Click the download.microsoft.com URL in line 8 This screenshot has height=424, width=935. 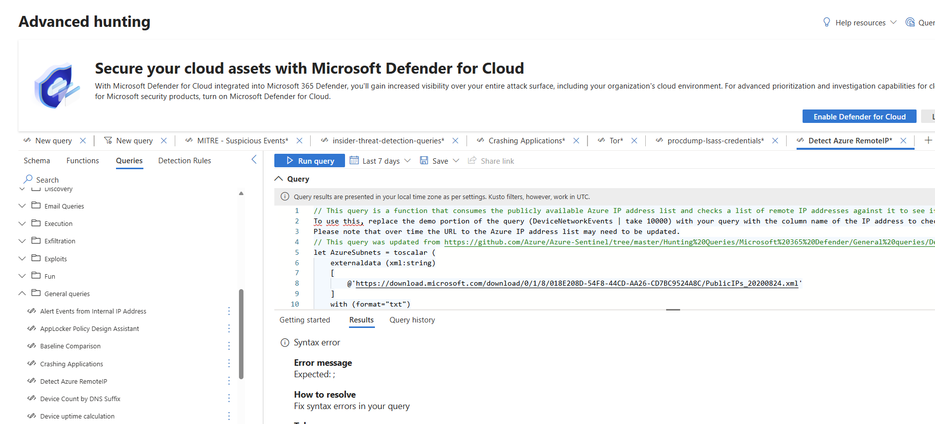577,283
